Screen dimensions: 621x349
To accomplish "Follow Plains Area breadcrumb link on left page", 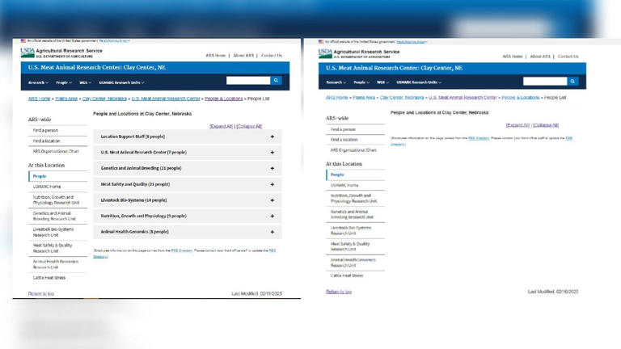I will pyautogui.click(x=66, y=99).
